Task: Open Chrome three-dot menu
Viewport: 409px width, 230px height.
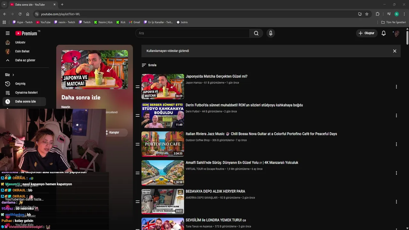Action: click(x=404, y=14)
